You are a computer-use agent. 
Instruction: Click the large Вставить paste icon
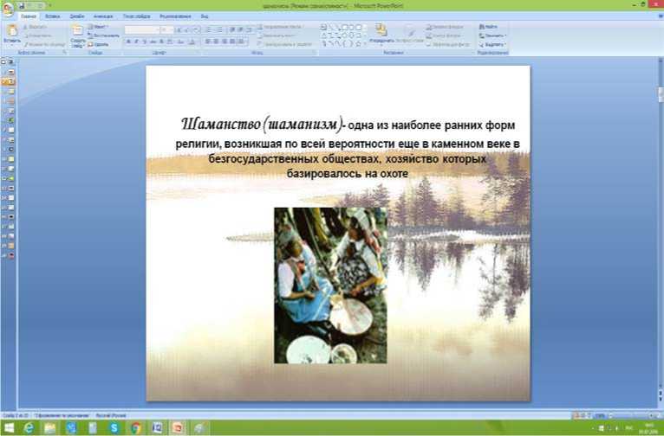click(x=12, y=30)
